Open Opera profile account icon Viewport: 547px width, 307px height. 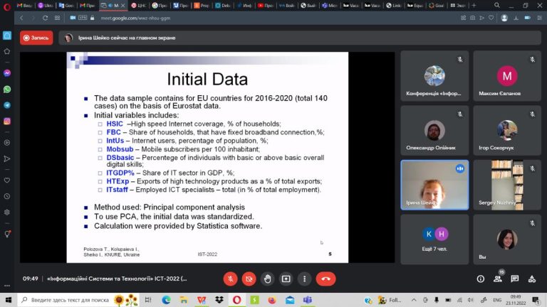(x=504, y=18)
